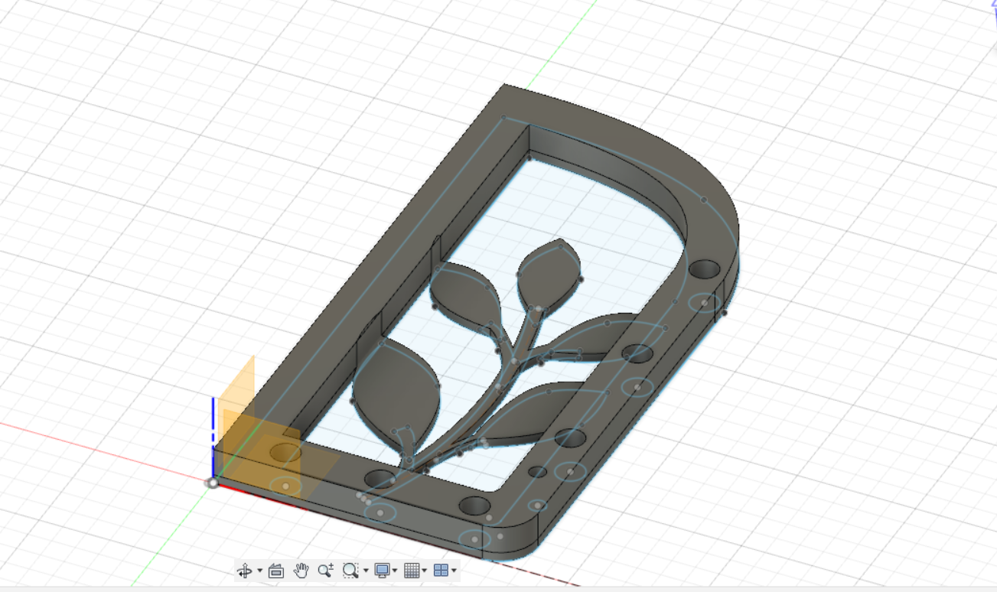
Task: Activate the Pan tool
Action: (x=301, y=571)
